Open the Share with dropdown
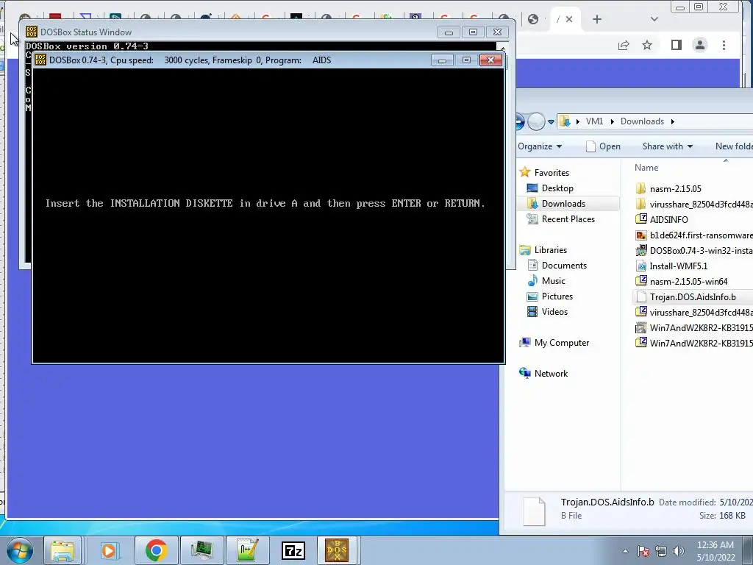Viewport: 753px width, 565px height. tap(668, 146)
